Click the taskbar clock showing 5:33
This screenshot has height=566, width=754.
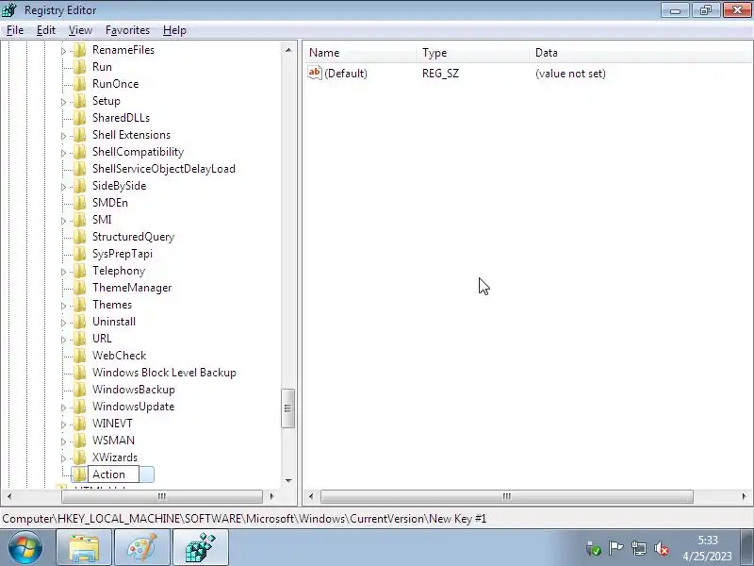[x=708, y=548]
